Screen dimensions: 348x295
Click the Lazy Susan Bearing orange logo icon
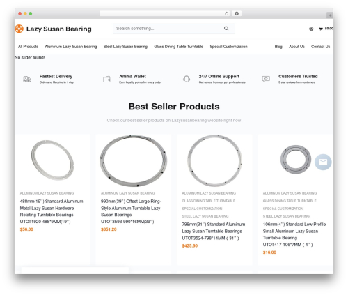pyautogui.click(x=19, y=29)
